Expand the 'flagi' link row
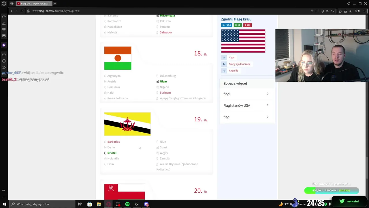 click(x=247, y=94)
